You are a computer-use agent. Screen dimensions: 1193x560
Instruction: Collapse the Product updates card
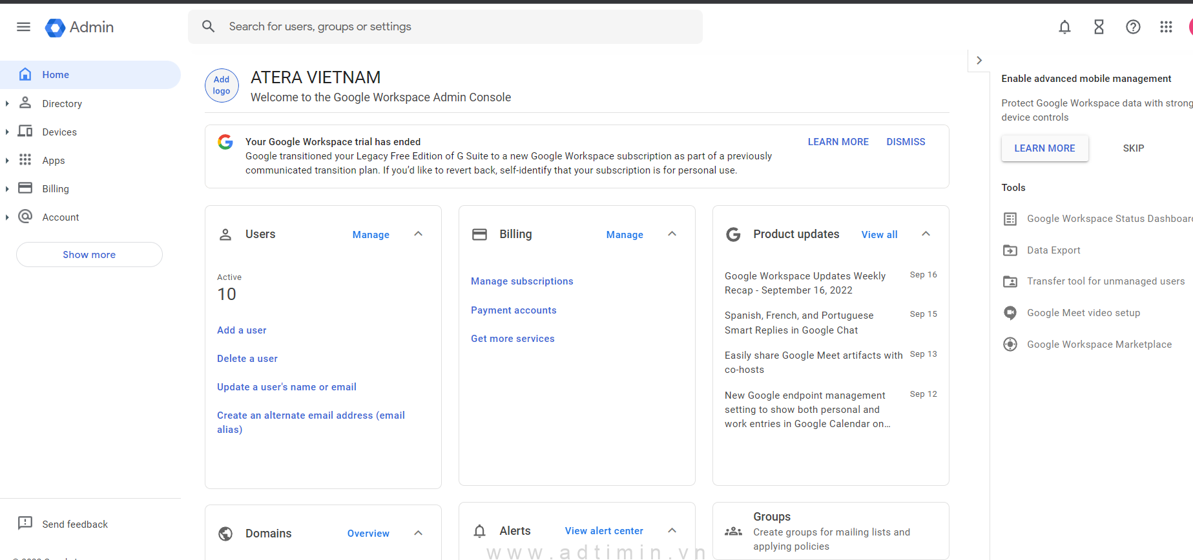[x=926, y=234]
